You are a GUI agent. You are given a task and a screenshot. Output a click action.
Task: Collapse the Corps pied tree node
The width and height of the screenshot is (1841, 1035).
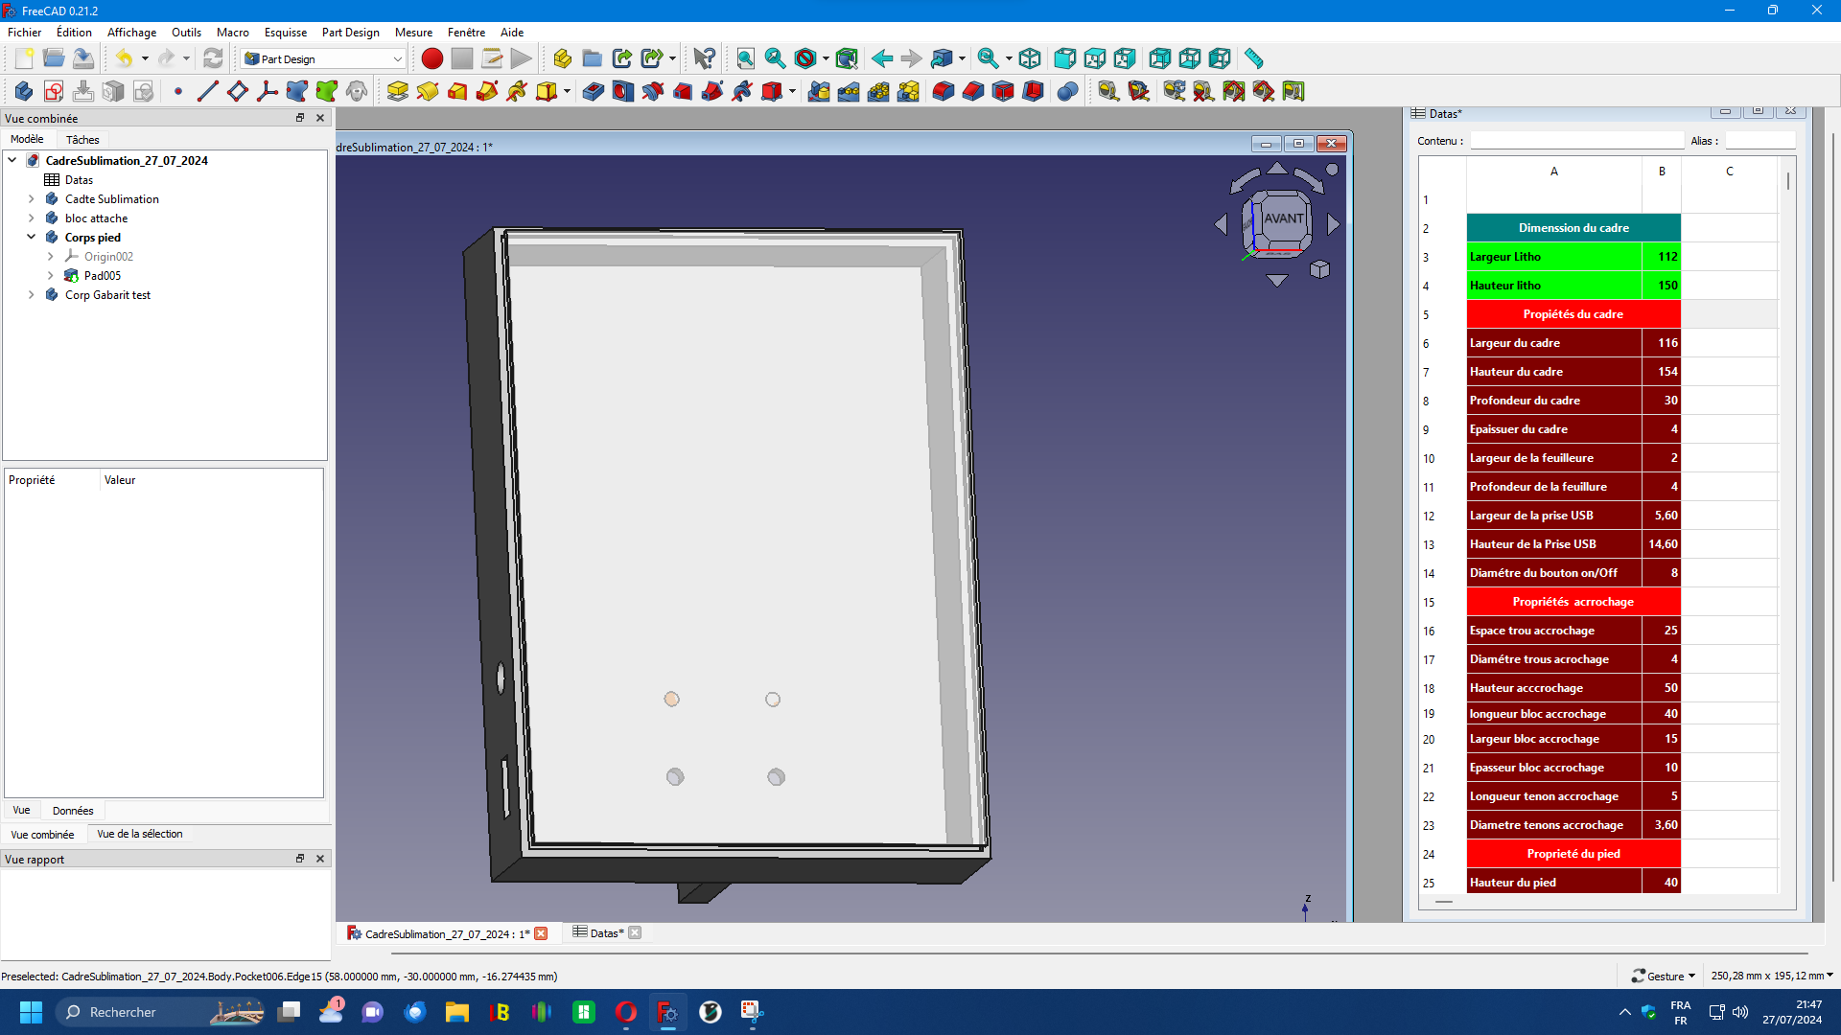coord(32,238)
